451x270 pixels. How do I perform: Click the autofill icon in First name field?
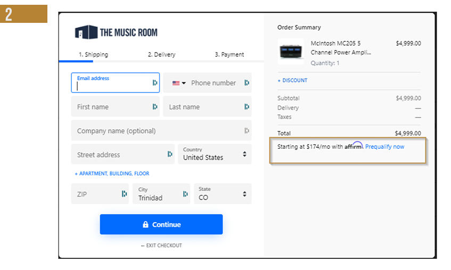pyautogui.click(x=154, y=107)
